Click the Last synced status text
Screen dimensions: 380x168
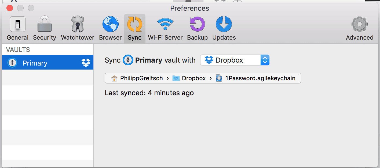[x=149, y=93]
